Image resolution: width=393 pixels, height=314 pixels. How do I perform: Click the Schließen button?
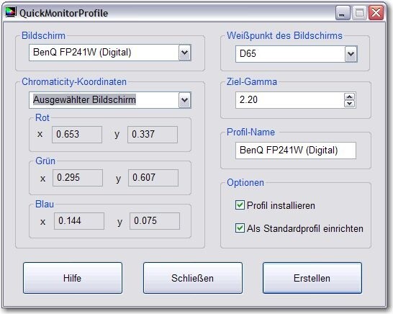click(x=193, y=278)
